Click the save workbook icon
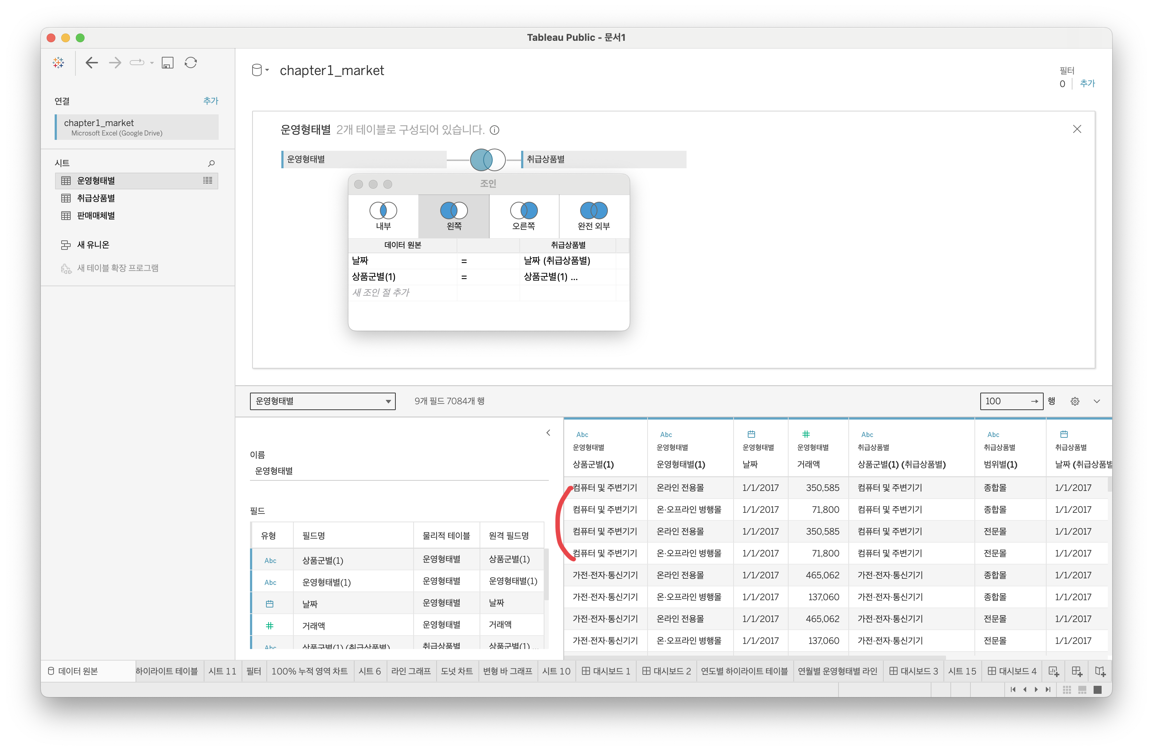1153x751 pixels. pyautogui.click(x=168, y=63)
